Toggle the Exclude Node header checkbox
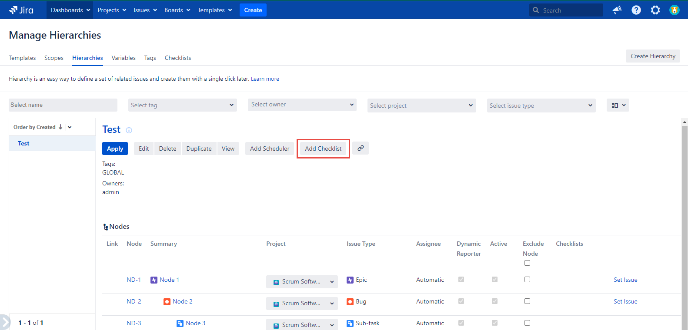The height and width of the screenshot is (330, 688). (527, 263)
